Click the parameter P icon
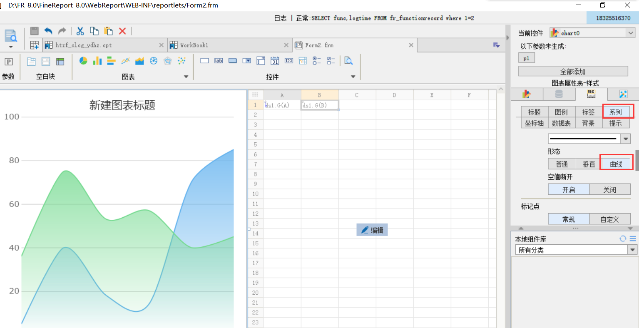 [8, 62]
